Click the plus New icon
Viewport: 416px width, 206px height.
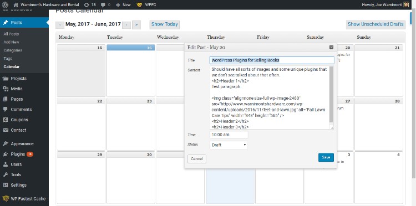[118, 5]
